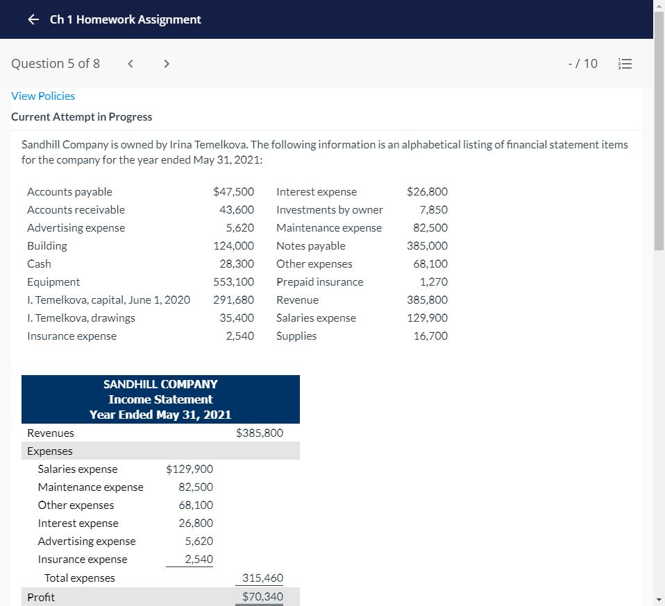The width and height of the screenshot is (665, 606).
Task: Select the 43,600 accounts receivable value
Action: pos(237,210)
